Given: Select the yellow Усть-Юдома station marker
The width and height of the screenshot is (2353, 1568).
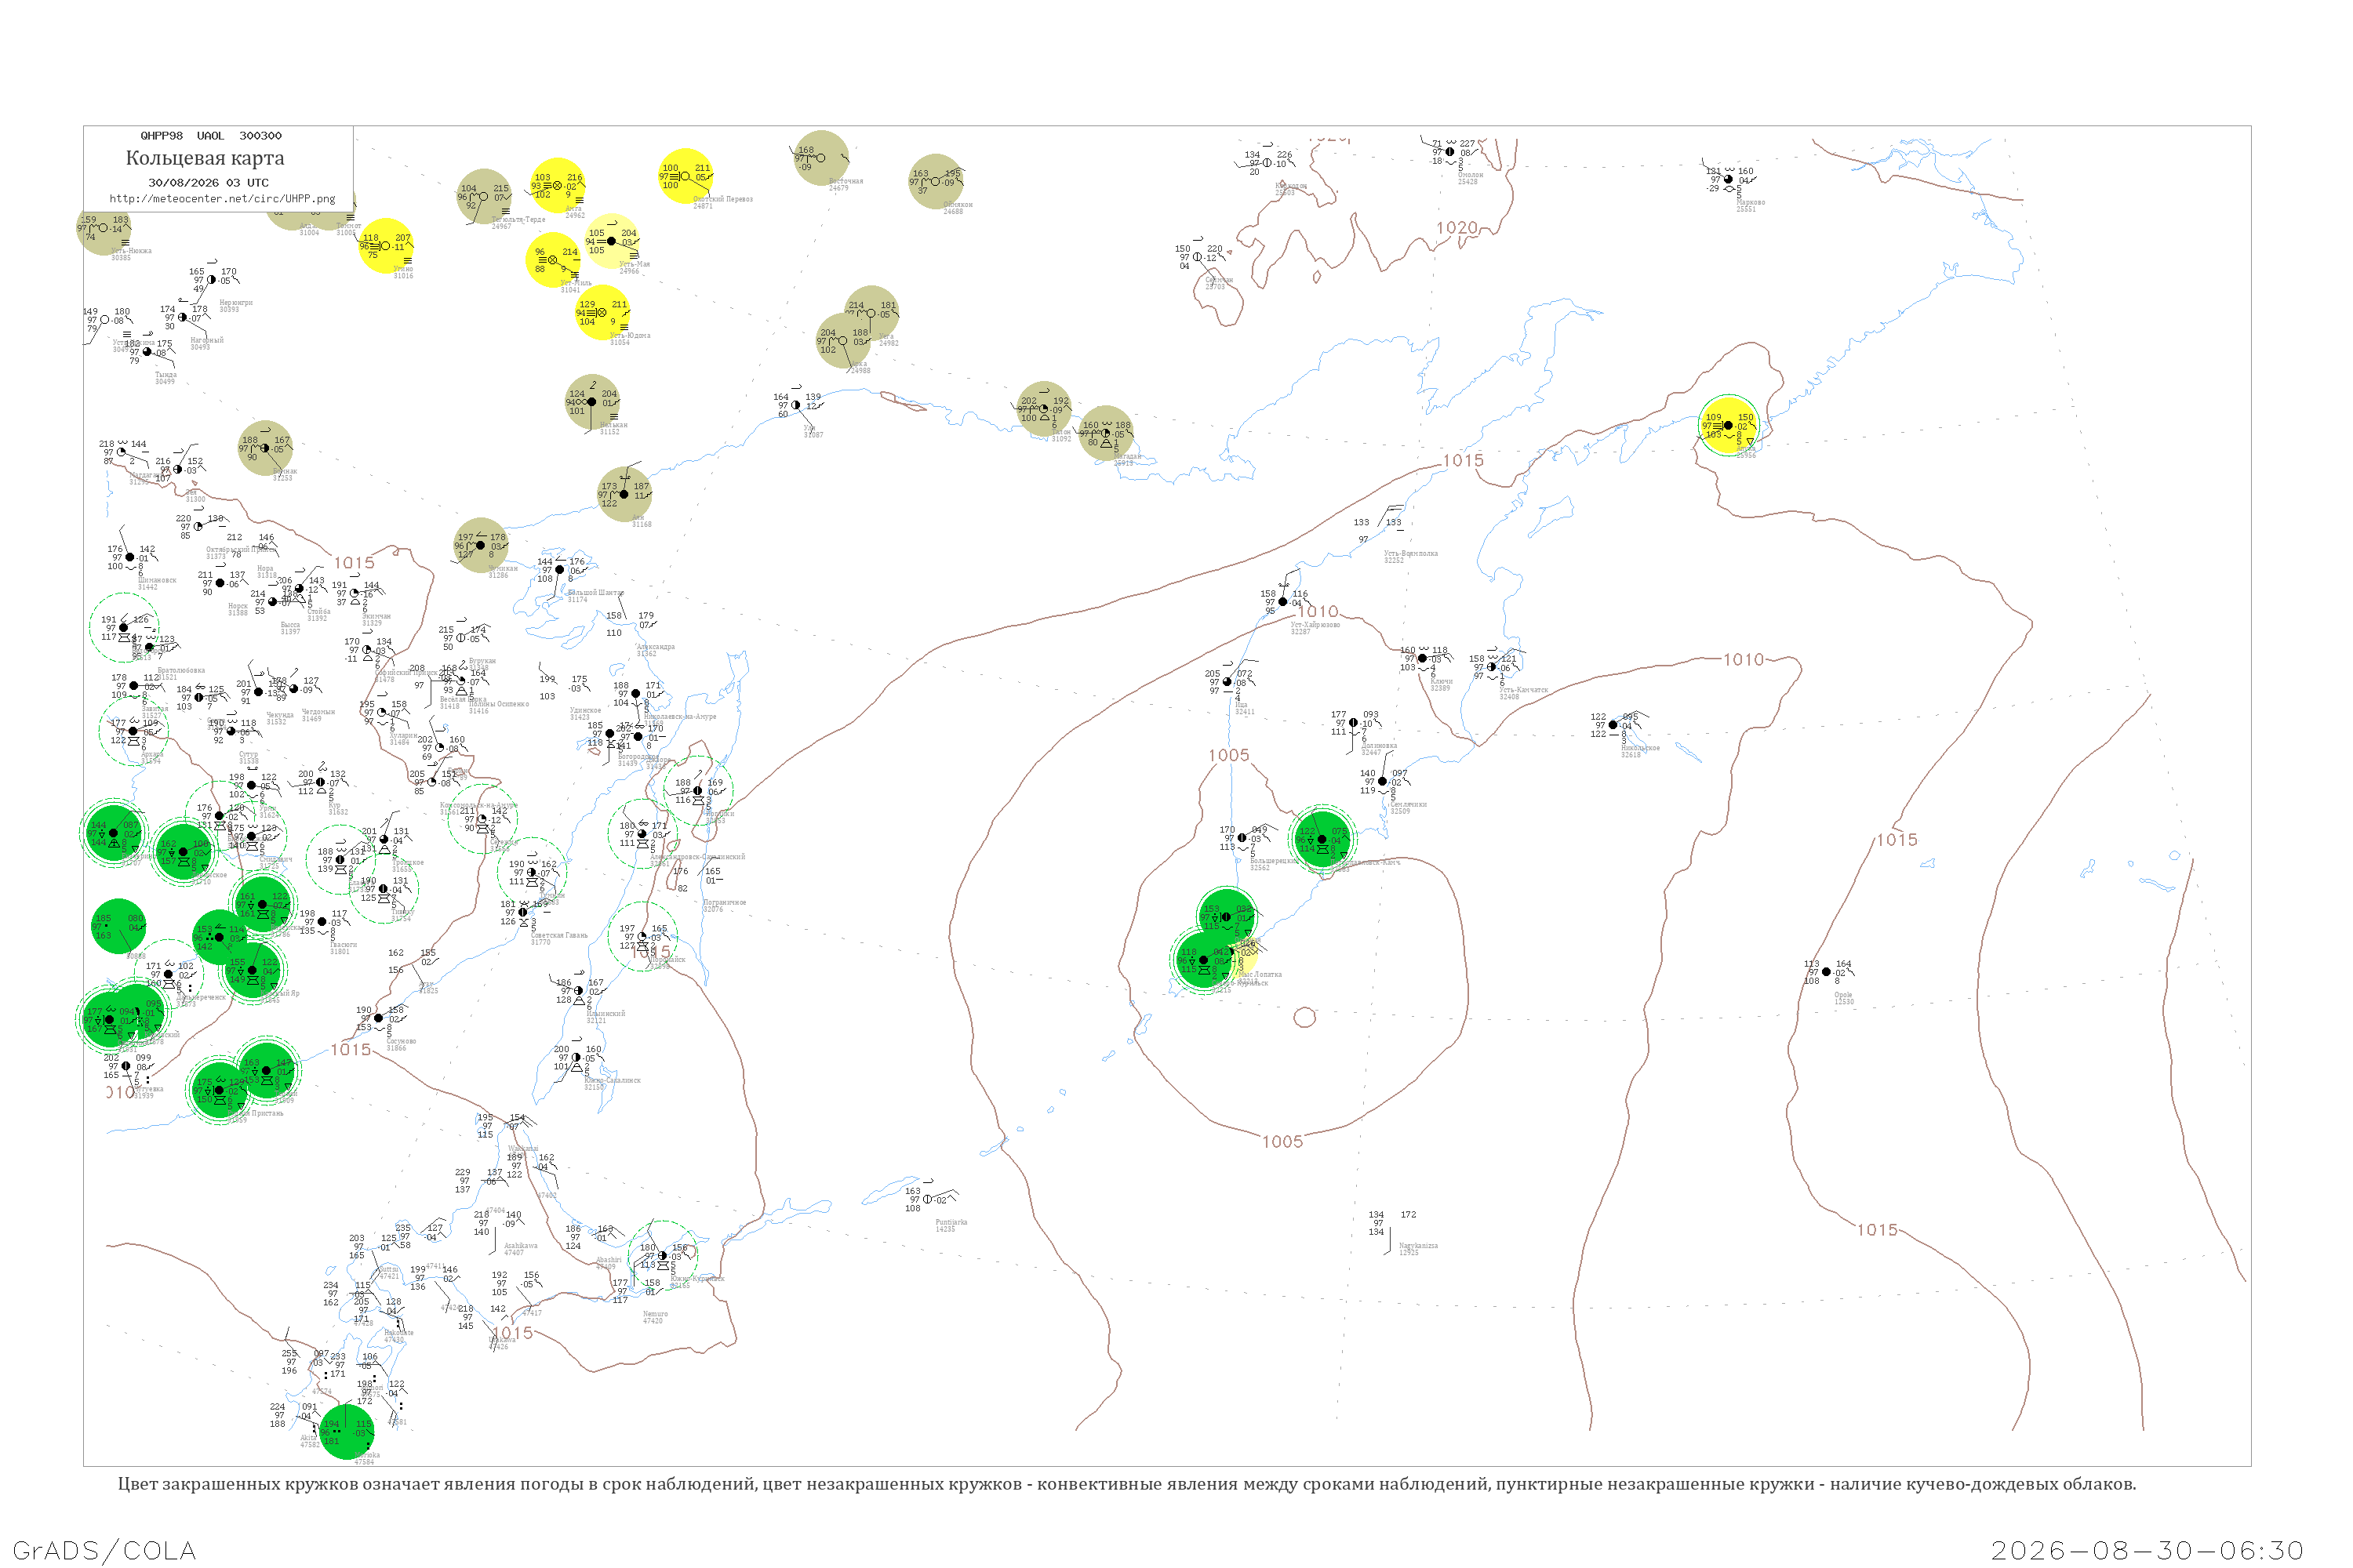Looking at the screenshot, I should pyautogui.click(x=603, y=313).
